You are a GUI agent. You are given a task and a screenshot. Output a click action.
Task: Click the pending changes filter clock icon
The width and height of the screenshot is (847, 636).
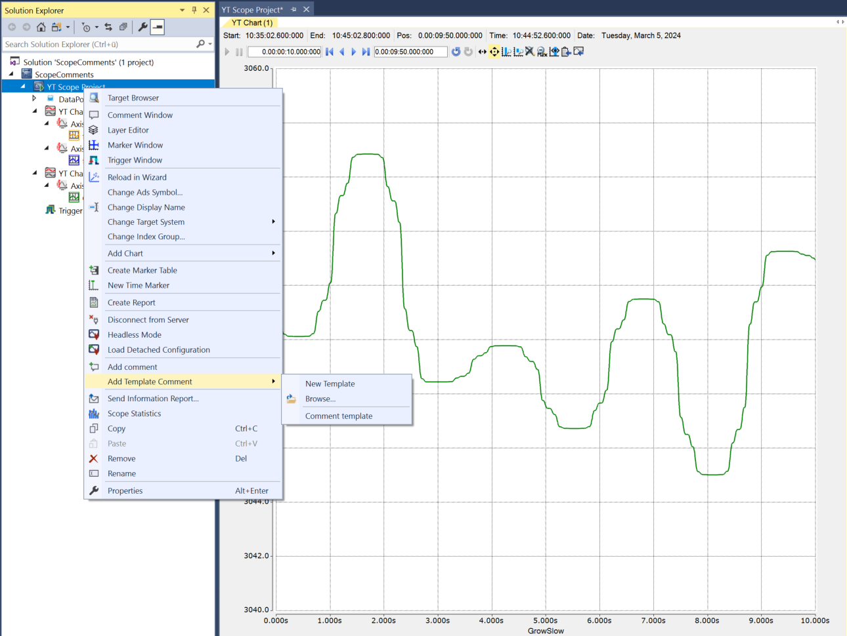86,27
